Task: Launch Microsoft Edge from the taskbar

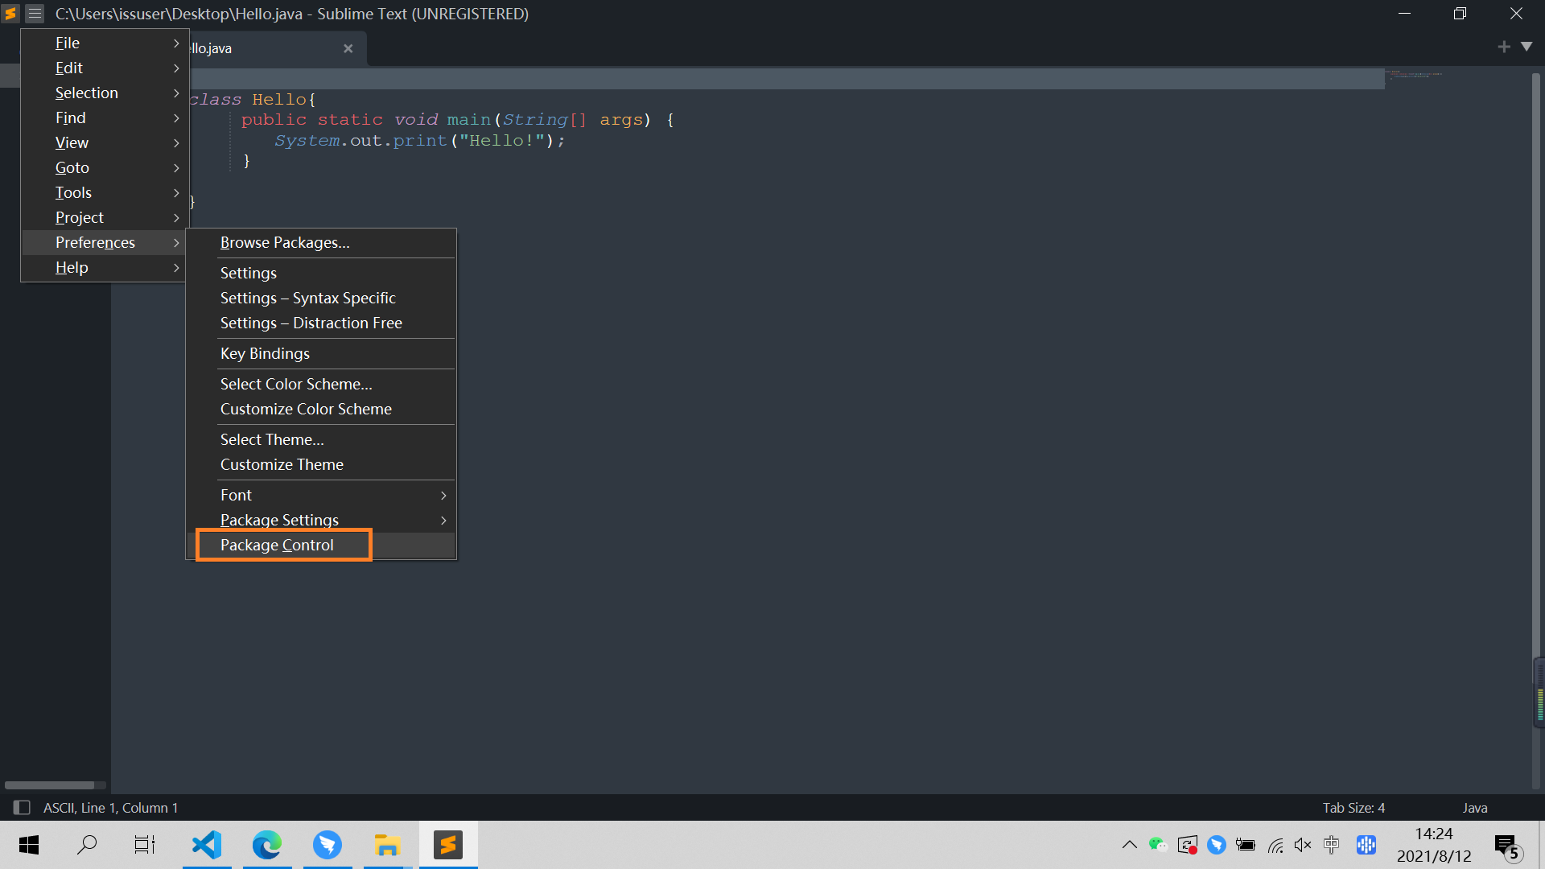Action: 267,844
